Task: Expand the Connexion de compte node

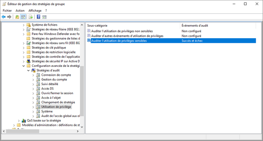Action: tap(33, 75)
